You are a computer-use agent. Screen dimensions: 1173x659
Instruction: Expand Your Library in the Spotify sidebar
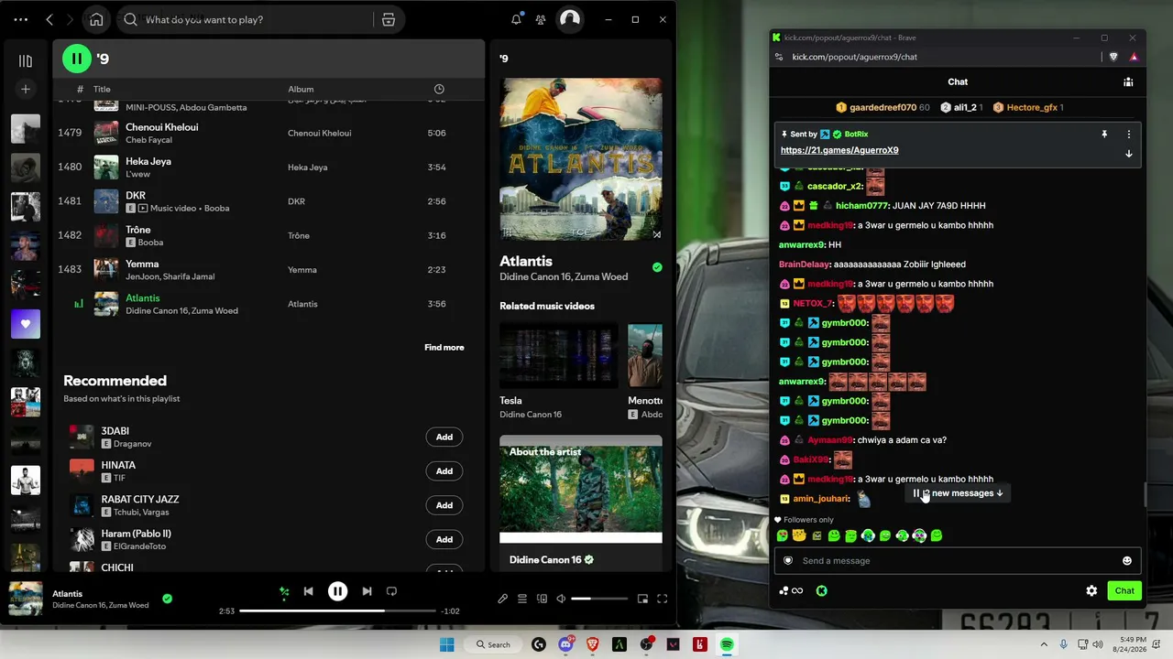[26, 61]
